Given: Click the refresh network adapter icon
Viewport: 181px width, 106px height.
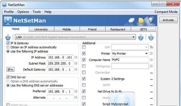Looking at the screenshot, I should tap(141, 37).
